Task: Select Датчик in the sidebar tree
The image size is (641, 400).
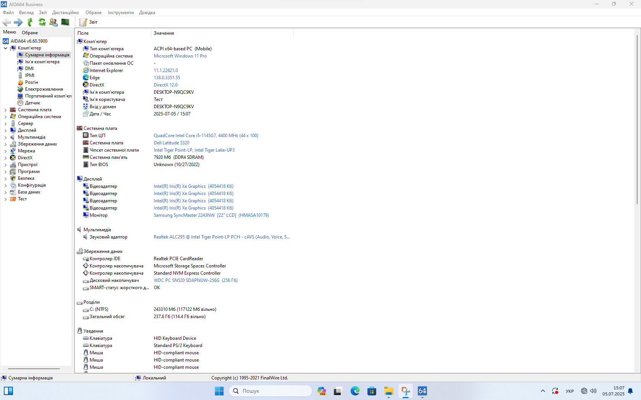Action: pos(32,103)
